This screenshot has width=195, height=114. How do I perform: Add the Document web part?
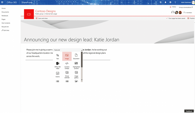76,56
